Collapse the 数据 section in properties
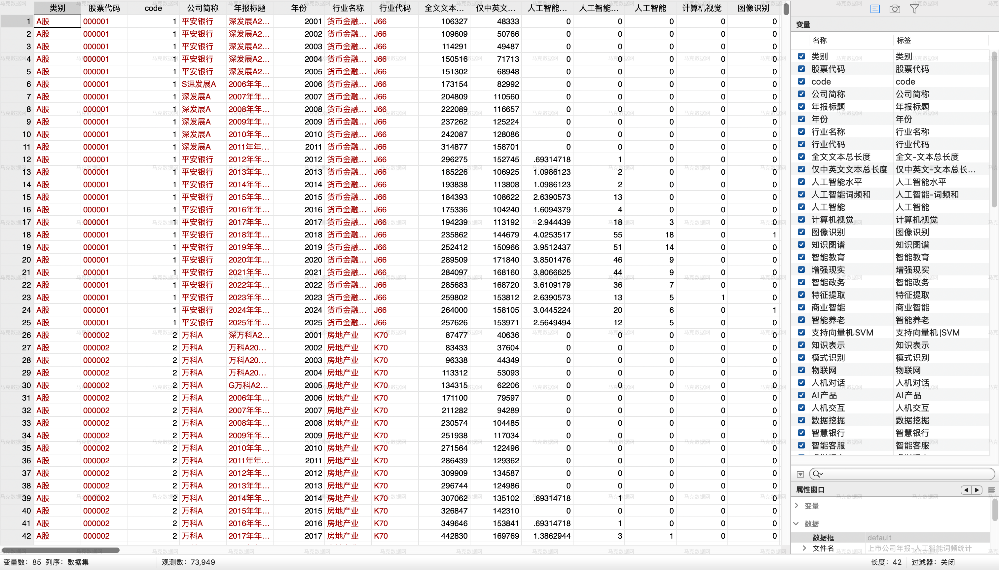999x570 pixels. (796, 523)
